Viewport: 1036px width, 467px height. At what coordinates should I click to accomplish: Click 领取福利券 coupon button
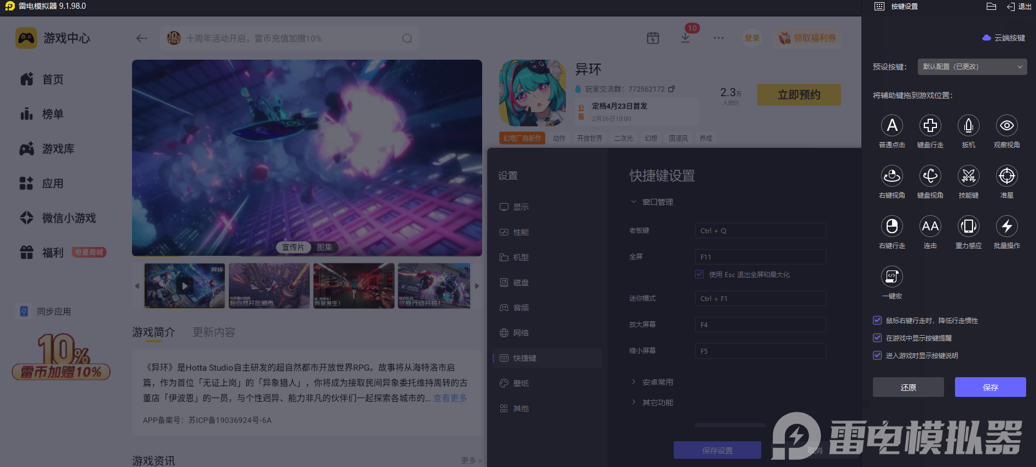click(x=807, y=38)
